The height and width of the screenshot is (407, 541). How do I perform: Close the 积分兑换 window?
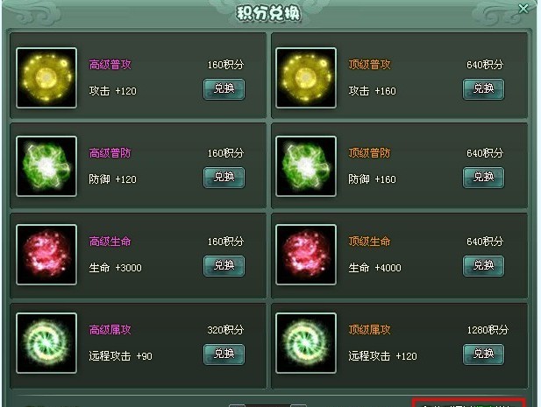(523, 9)
